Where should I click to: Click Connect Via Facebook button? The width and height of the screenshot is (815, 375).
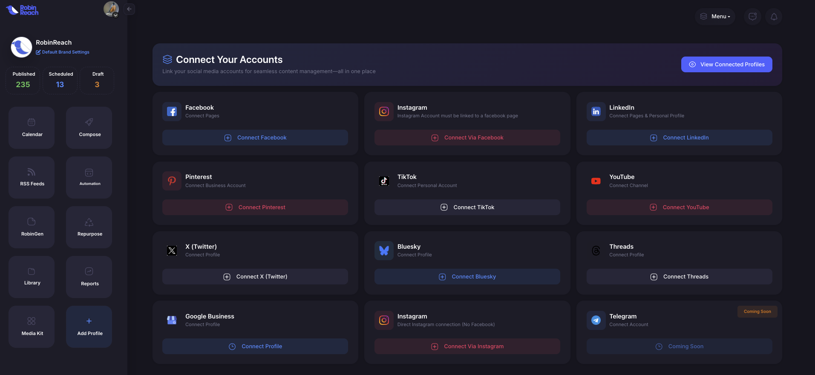tap(467, 137)
